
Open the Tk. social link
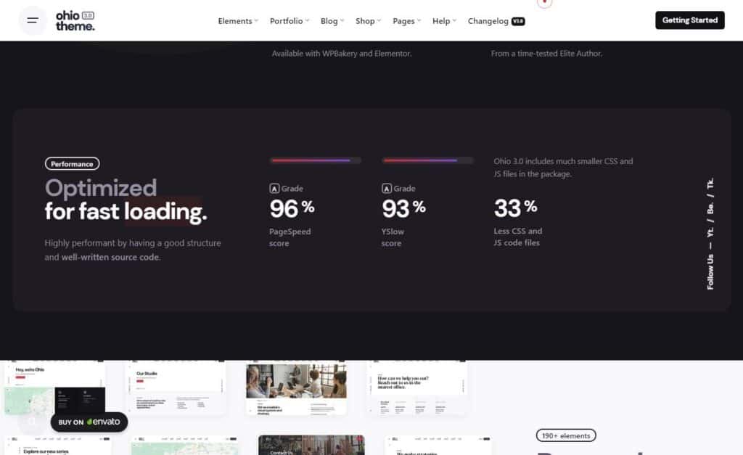coord(710,184)
